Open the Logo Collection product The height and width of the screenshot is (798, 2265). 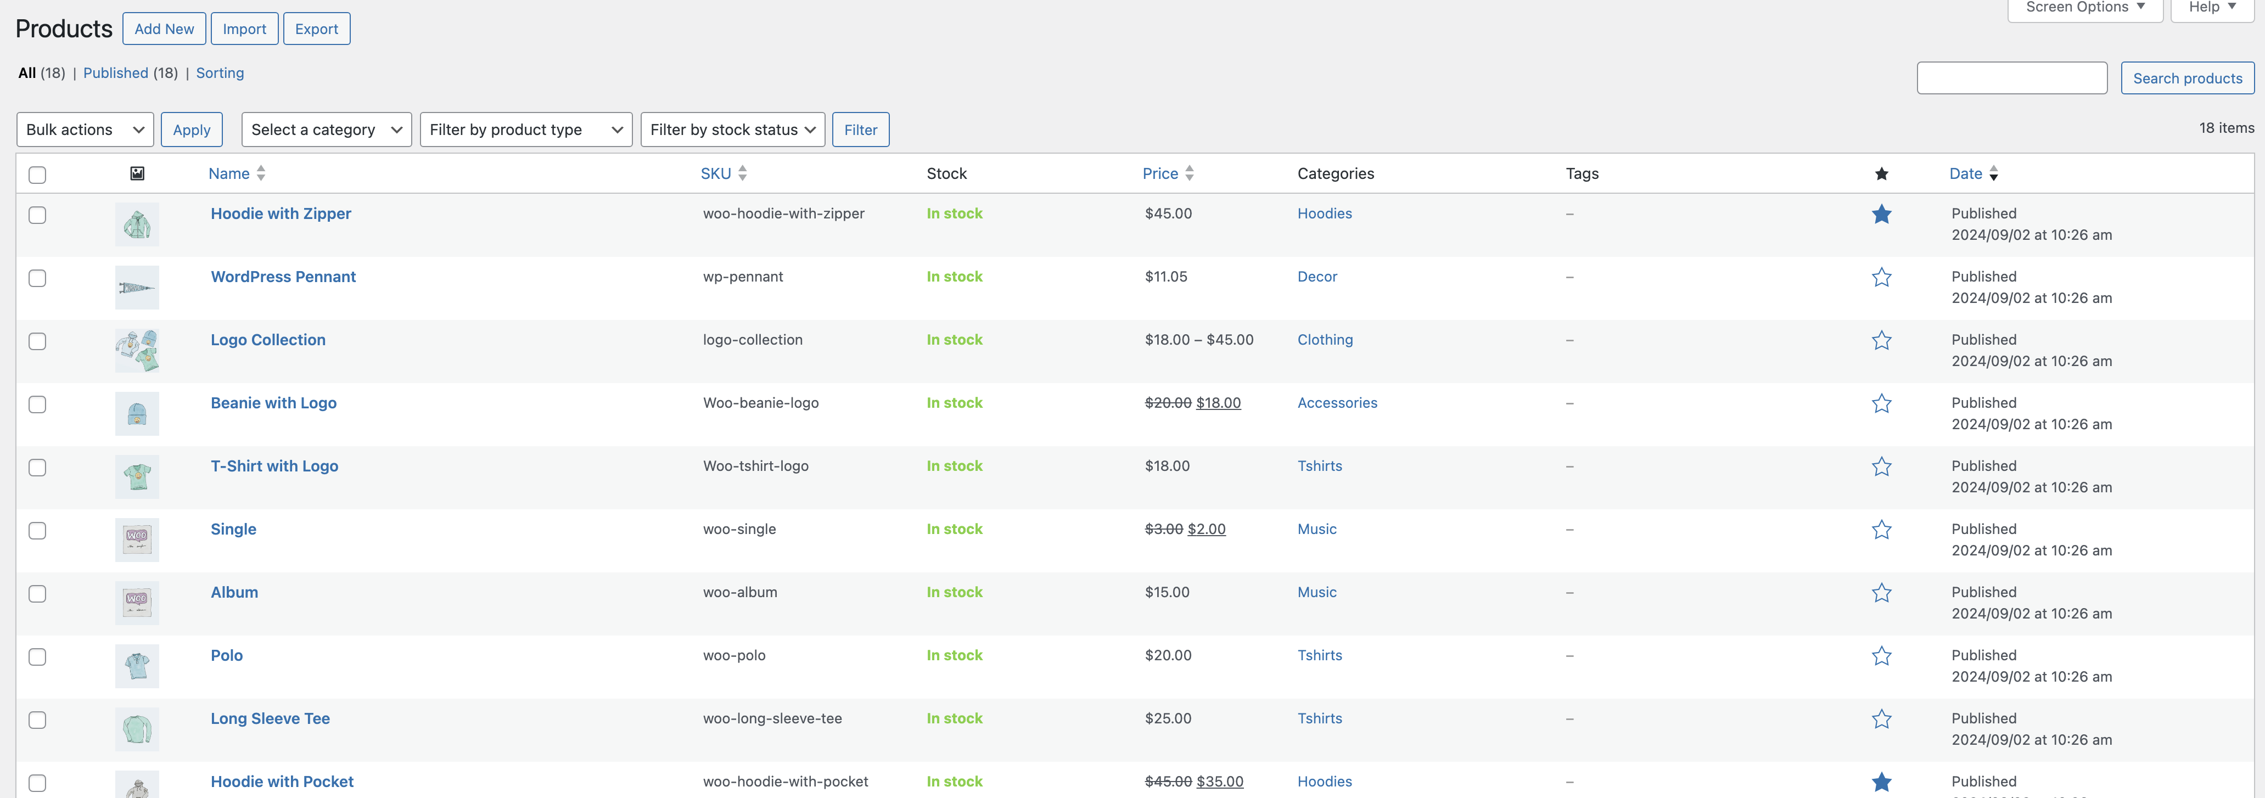pos(268,340)
